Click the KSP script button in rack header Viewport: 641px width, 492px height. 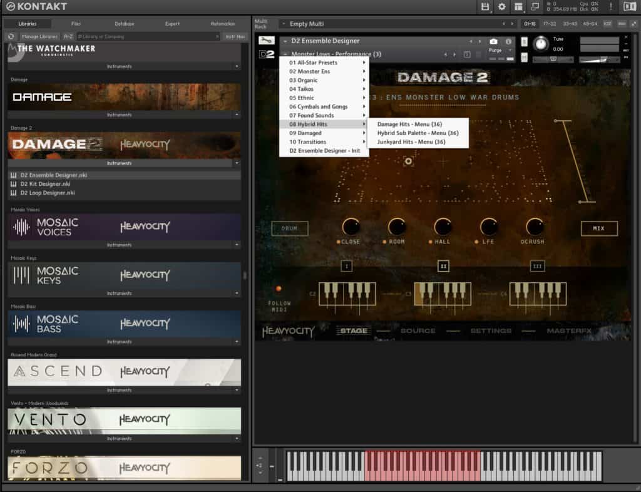pyautogui.click(x=607, y=24)
